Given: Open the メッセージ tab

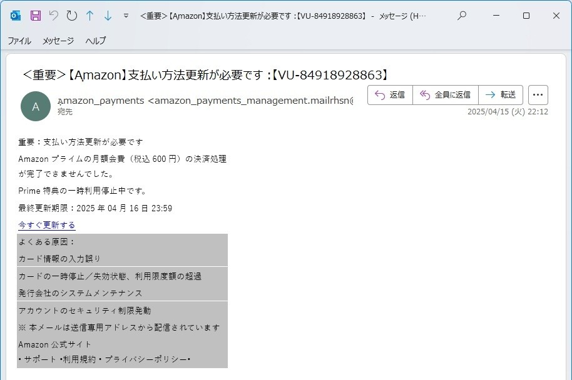Looking at the screenshot, I should (58, 41).
